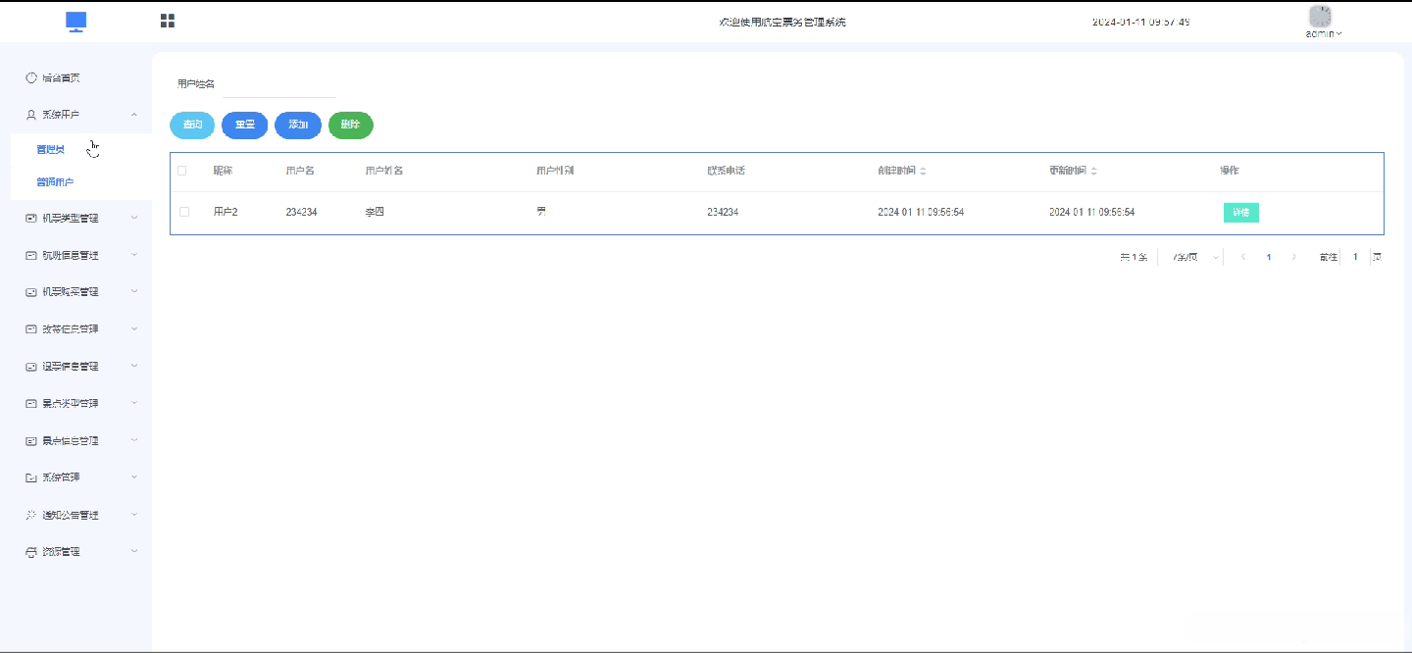Click the 添加 add button
The image size is (1412, 653).
298,125
